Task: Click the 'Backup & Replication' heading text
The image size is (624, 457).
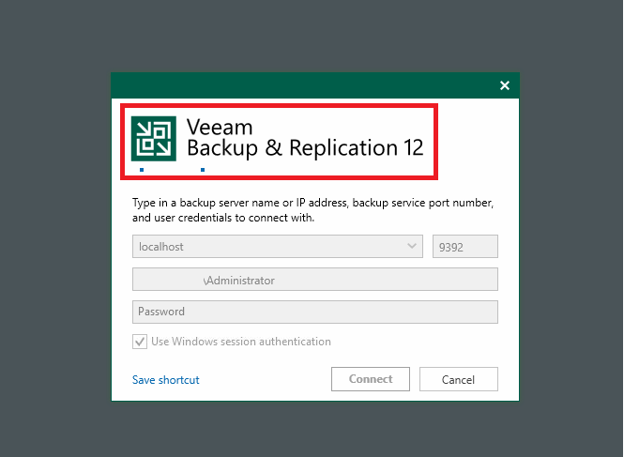Action: [x=292, y=148]
